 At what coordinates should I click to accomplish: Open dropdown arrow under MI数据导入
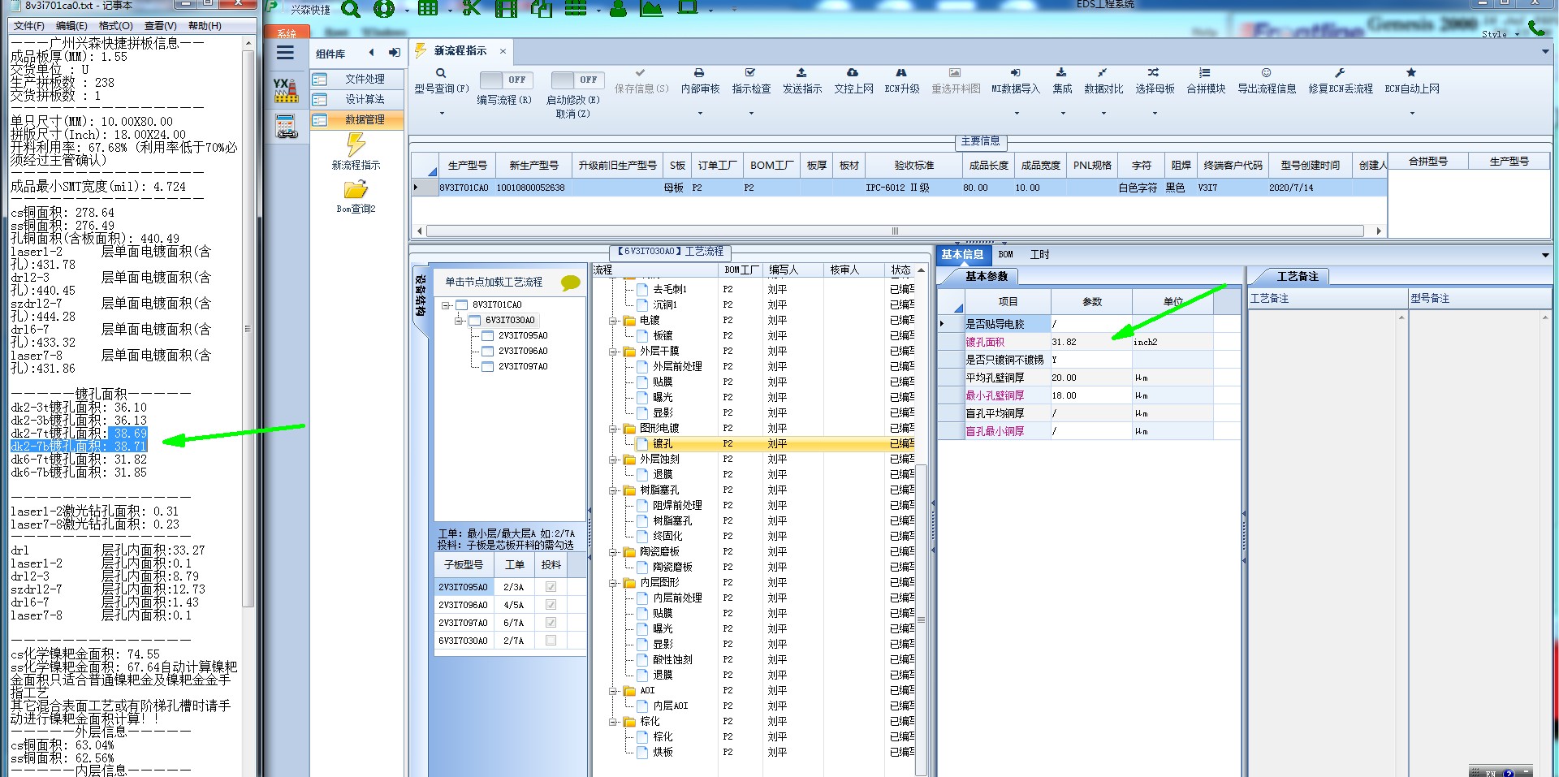click(1016, 114)
